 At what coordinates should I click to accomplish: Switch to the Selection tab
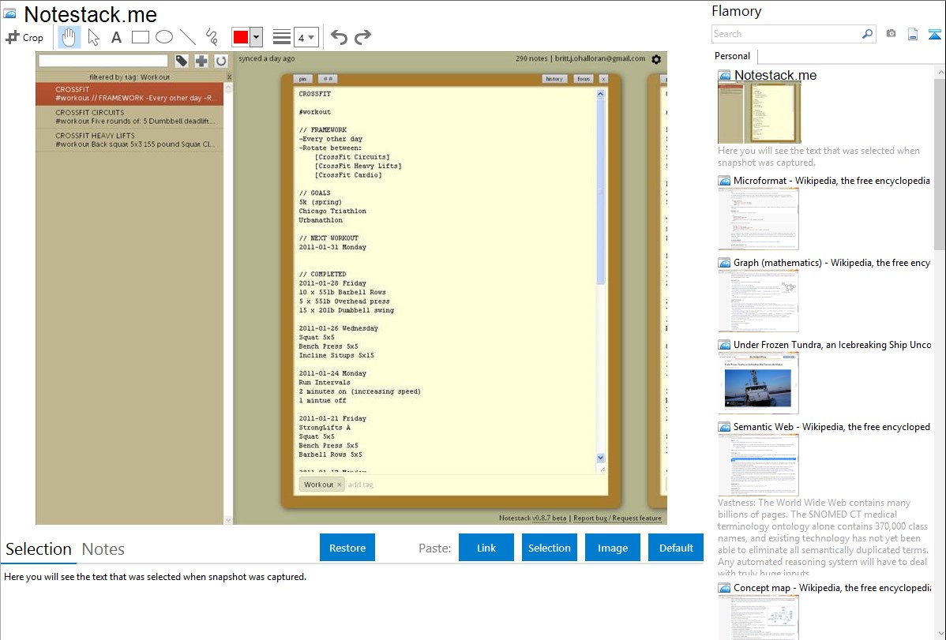39,549
